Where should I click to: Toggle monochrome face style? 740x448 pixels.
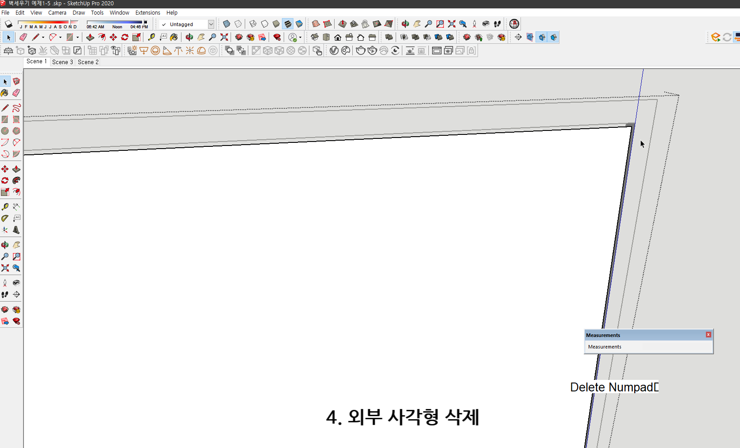pos(299,24)
